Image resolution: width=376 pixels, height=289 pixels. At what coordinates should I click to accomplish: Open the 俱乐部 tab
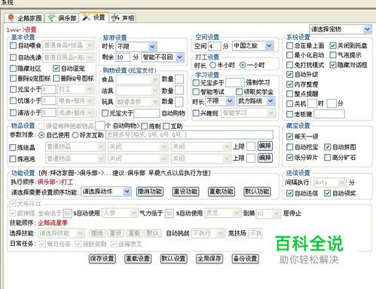pyautogui.click(x=63, y=18)
